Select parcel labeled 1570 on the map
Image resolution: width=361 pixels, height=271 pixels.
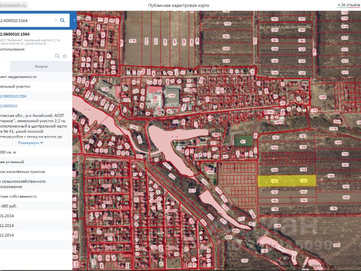point(227,24)
